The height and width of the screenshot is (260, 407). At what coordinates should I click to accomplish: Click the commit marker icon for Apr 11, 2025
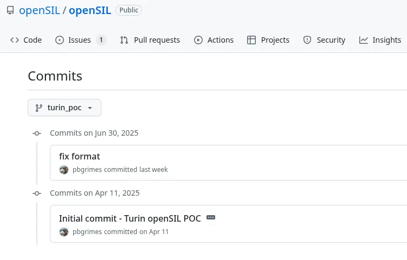37,194
